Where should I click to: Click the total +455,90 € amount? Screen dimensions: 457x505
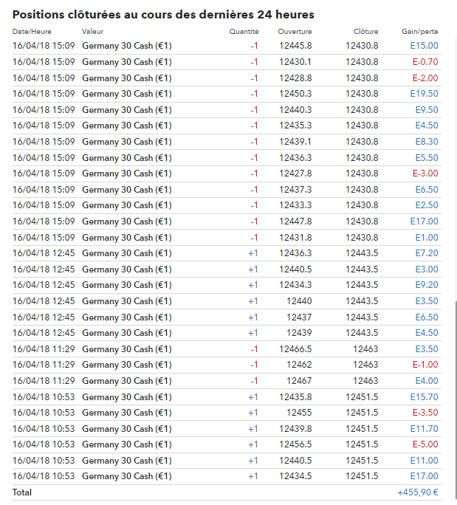pos(418,492)
